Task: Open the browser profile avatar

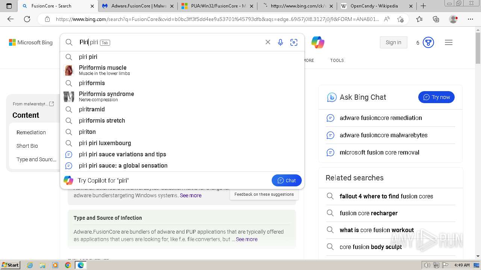Action: coord(454,19)
